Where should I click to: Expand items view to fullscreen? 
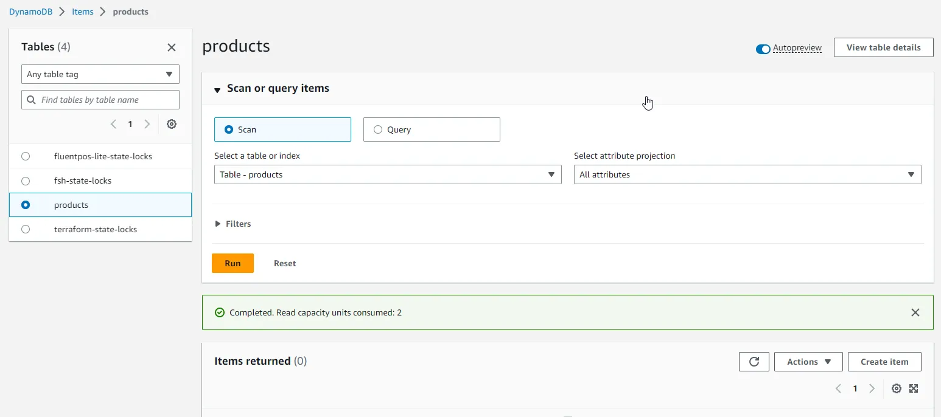coord(914,388)
